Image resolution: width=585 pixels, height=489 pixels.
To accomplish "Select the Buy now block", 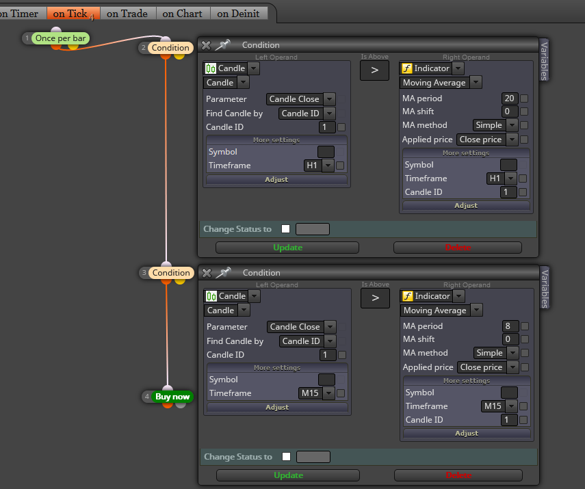I will click(172, 397).
